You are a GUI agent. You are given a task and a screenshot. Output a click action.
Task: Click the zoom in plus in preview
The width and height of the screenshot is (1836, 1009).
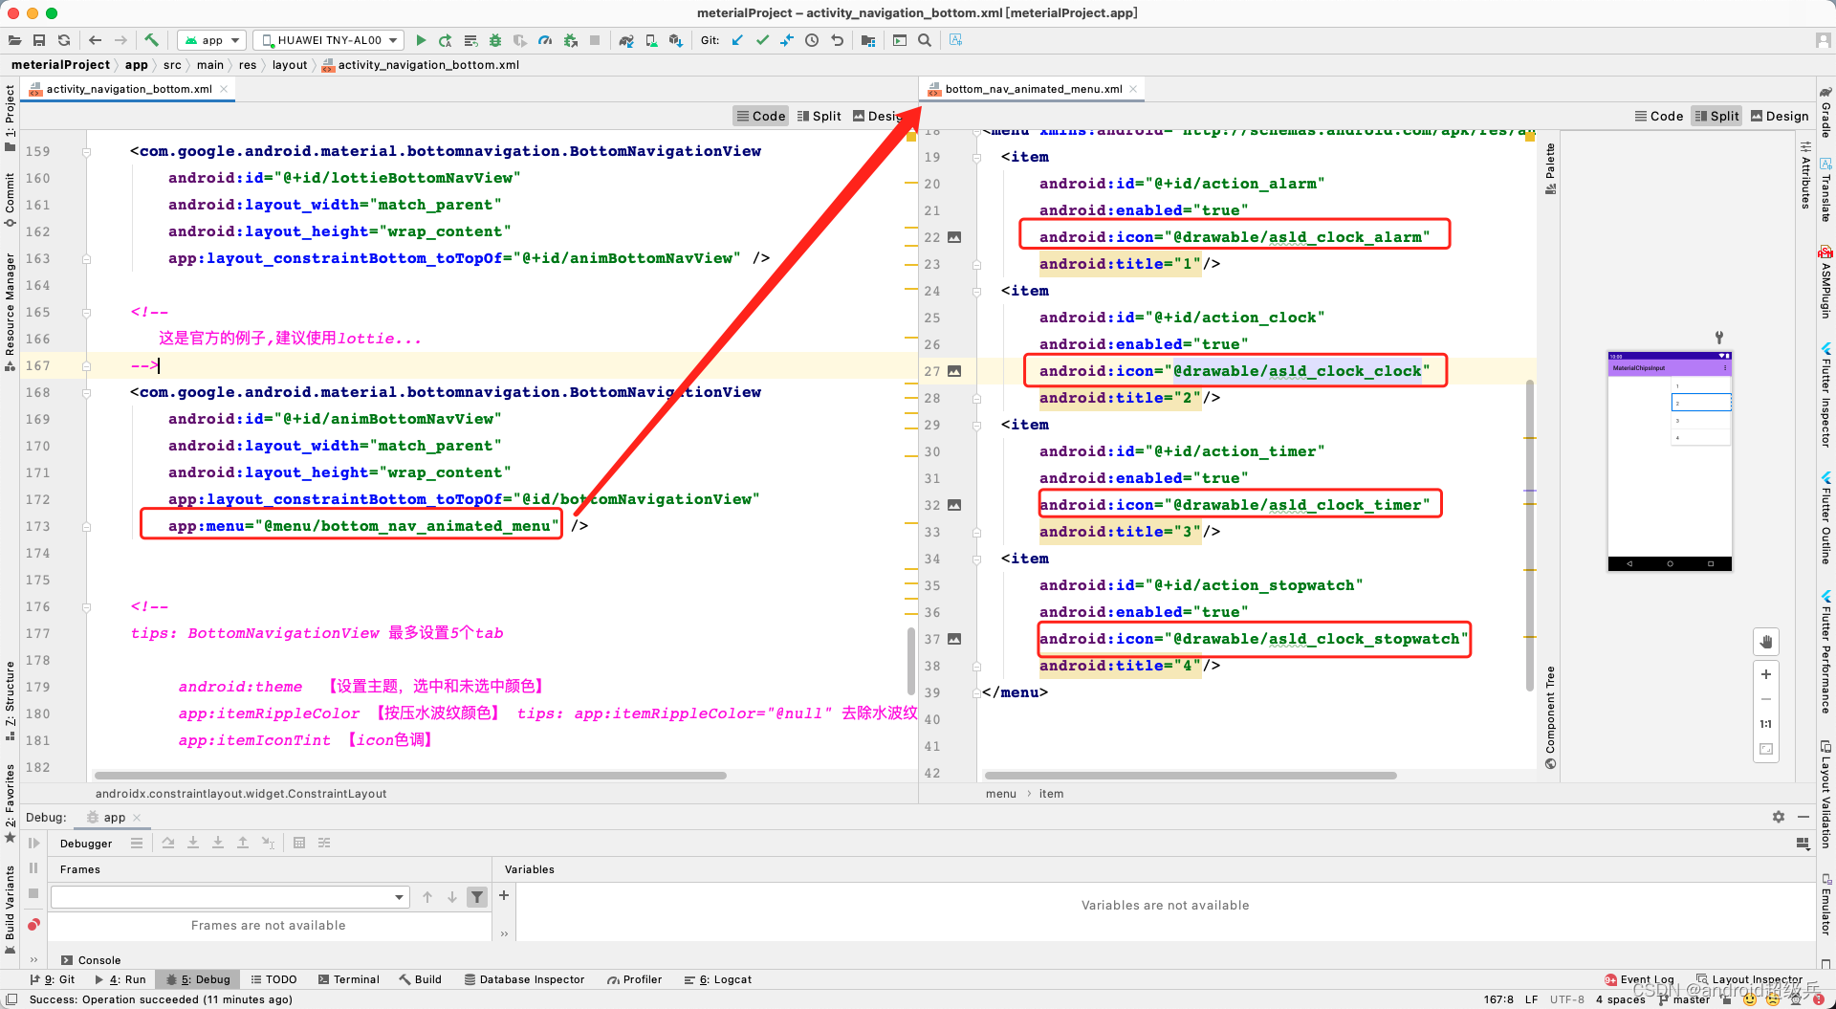pos(1766,674)
